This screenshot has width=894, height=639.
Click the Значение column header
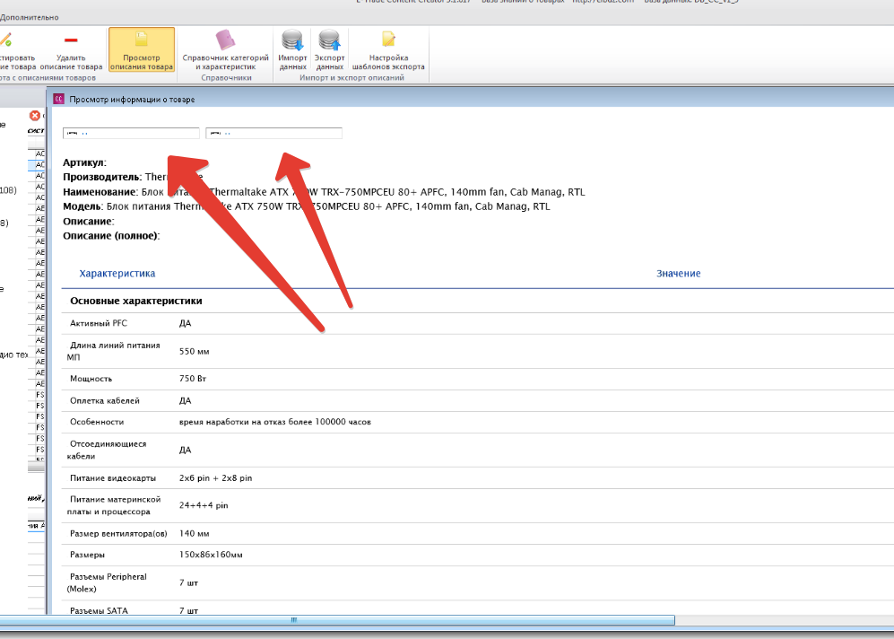pos(679,274)
